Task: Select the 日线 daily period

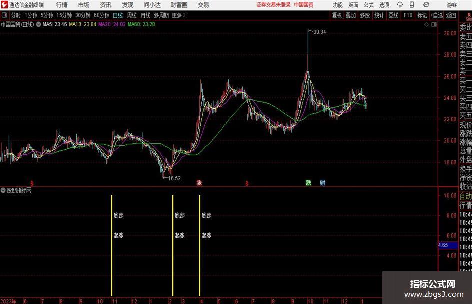Action: click(x=118, y=15)
